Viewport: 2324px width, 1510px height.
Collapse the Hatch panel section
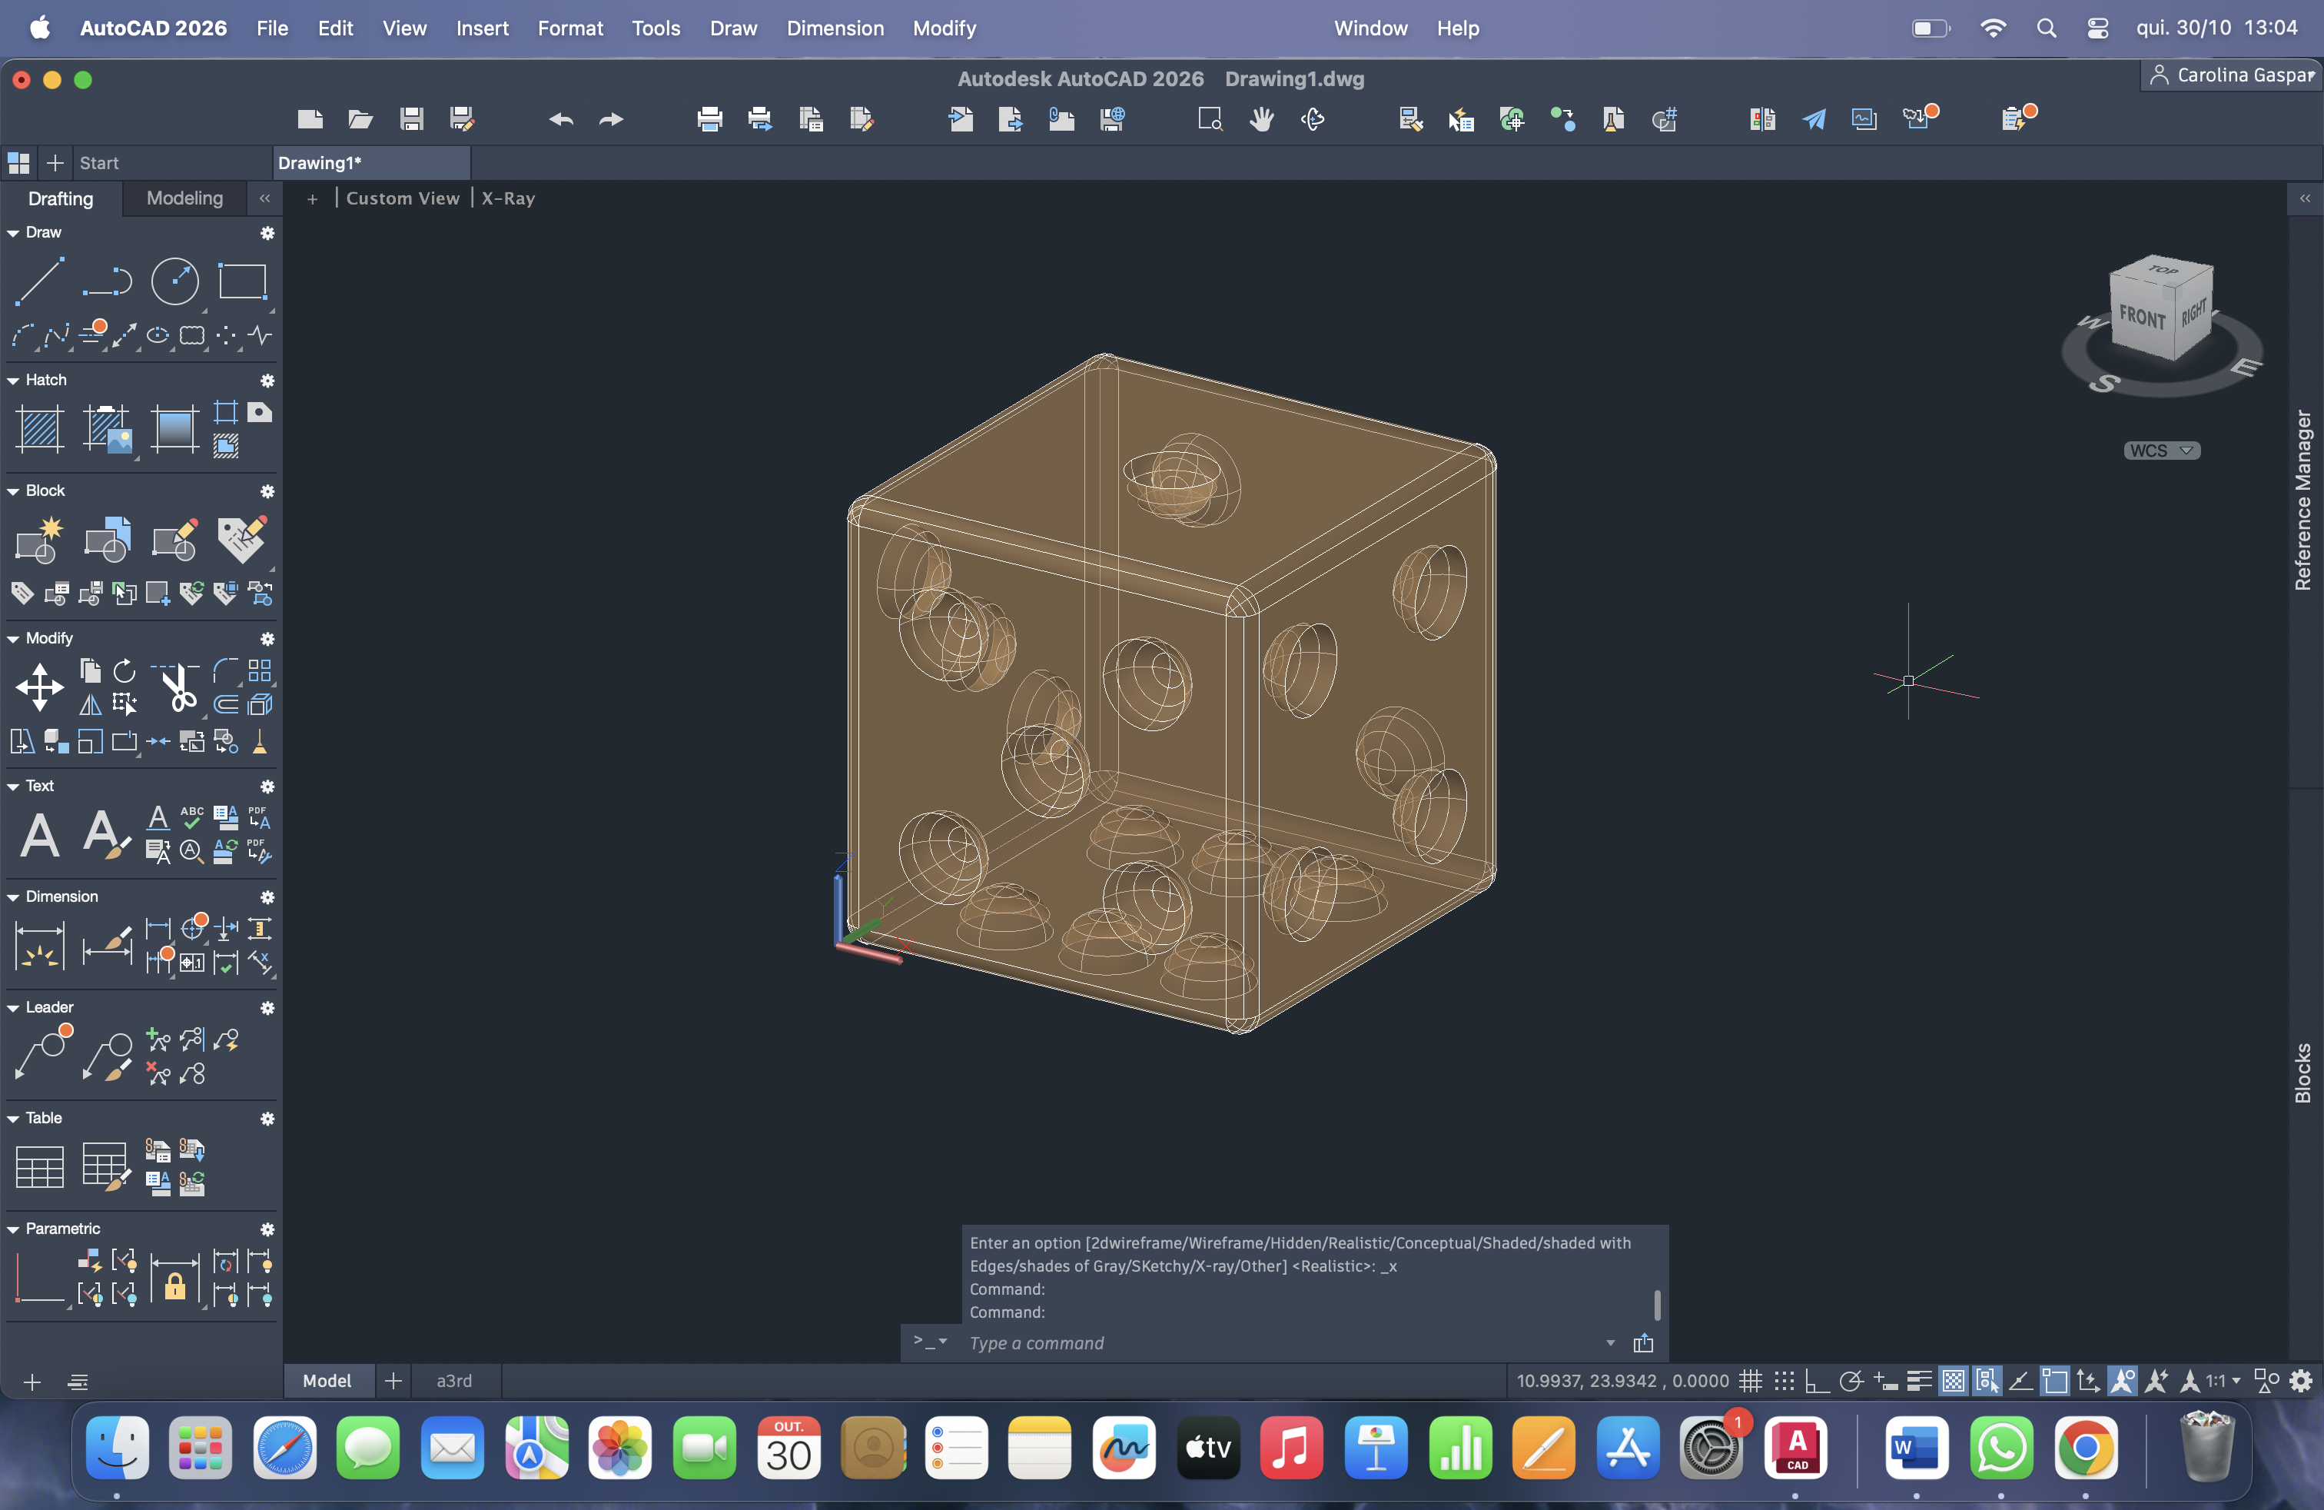coord(14,380)
